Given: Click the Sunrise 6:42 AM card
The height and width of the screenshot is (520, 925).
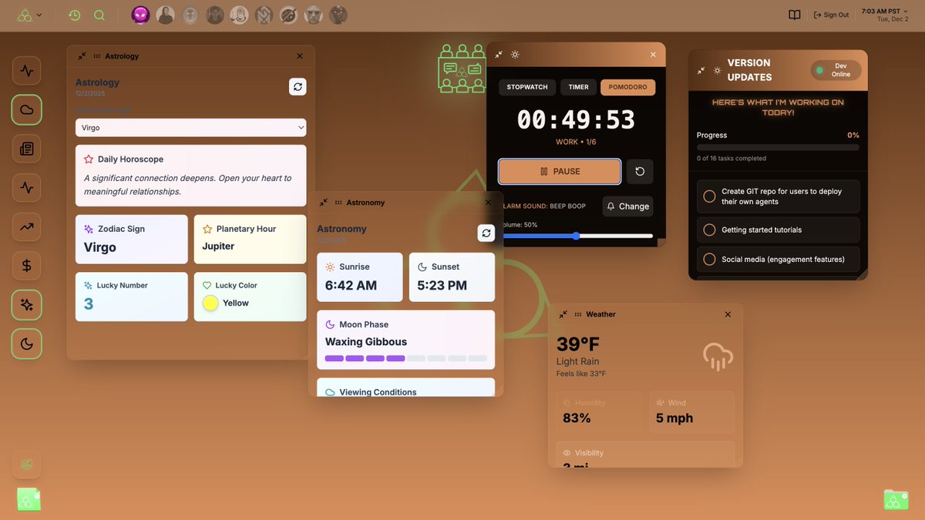Looking at the screenshot, I should (360, 277).
